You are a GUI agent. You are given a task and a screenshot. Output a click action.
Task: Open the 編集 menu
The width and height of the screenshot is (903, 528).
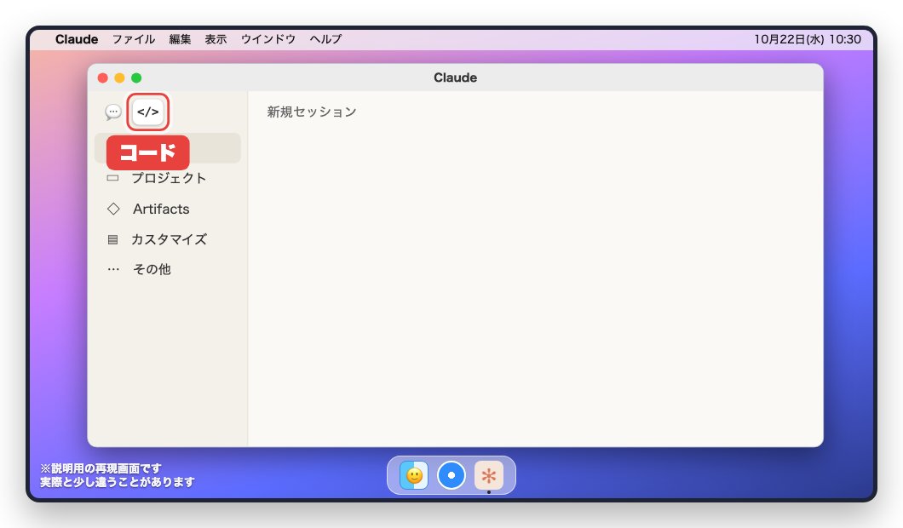point(180,39)
